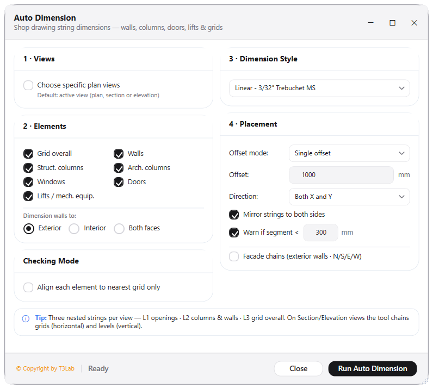The image size is (433, 389).
Task: Open the Offset mode dropdown
Action: 349,153
